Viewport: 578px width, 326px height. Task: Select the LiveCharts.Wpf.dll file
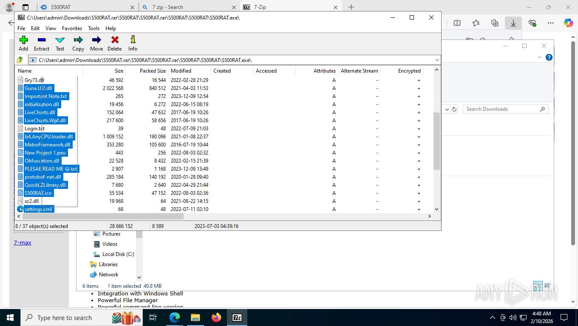coord(45,121)
